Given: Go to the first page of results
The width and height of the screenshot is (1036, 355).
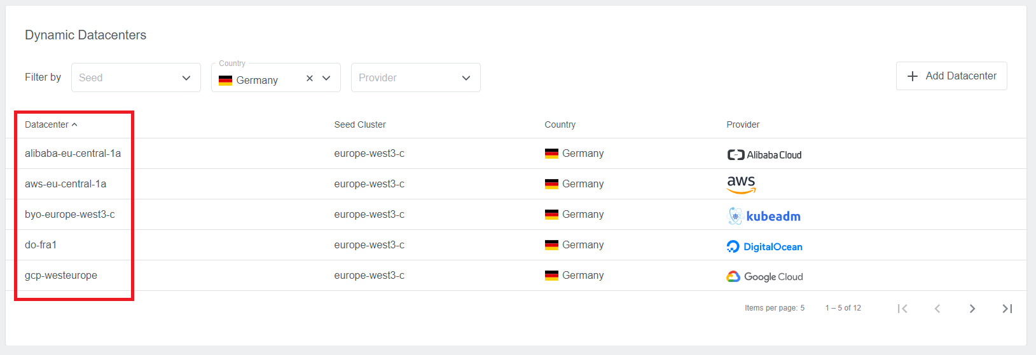Looking at the screenshot, I should coord(902,309).
